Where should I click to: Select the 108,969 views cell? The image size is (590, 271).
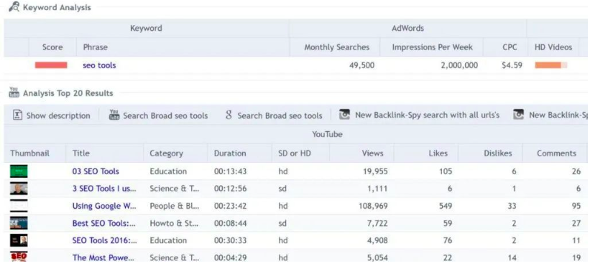tap(372, 206)
